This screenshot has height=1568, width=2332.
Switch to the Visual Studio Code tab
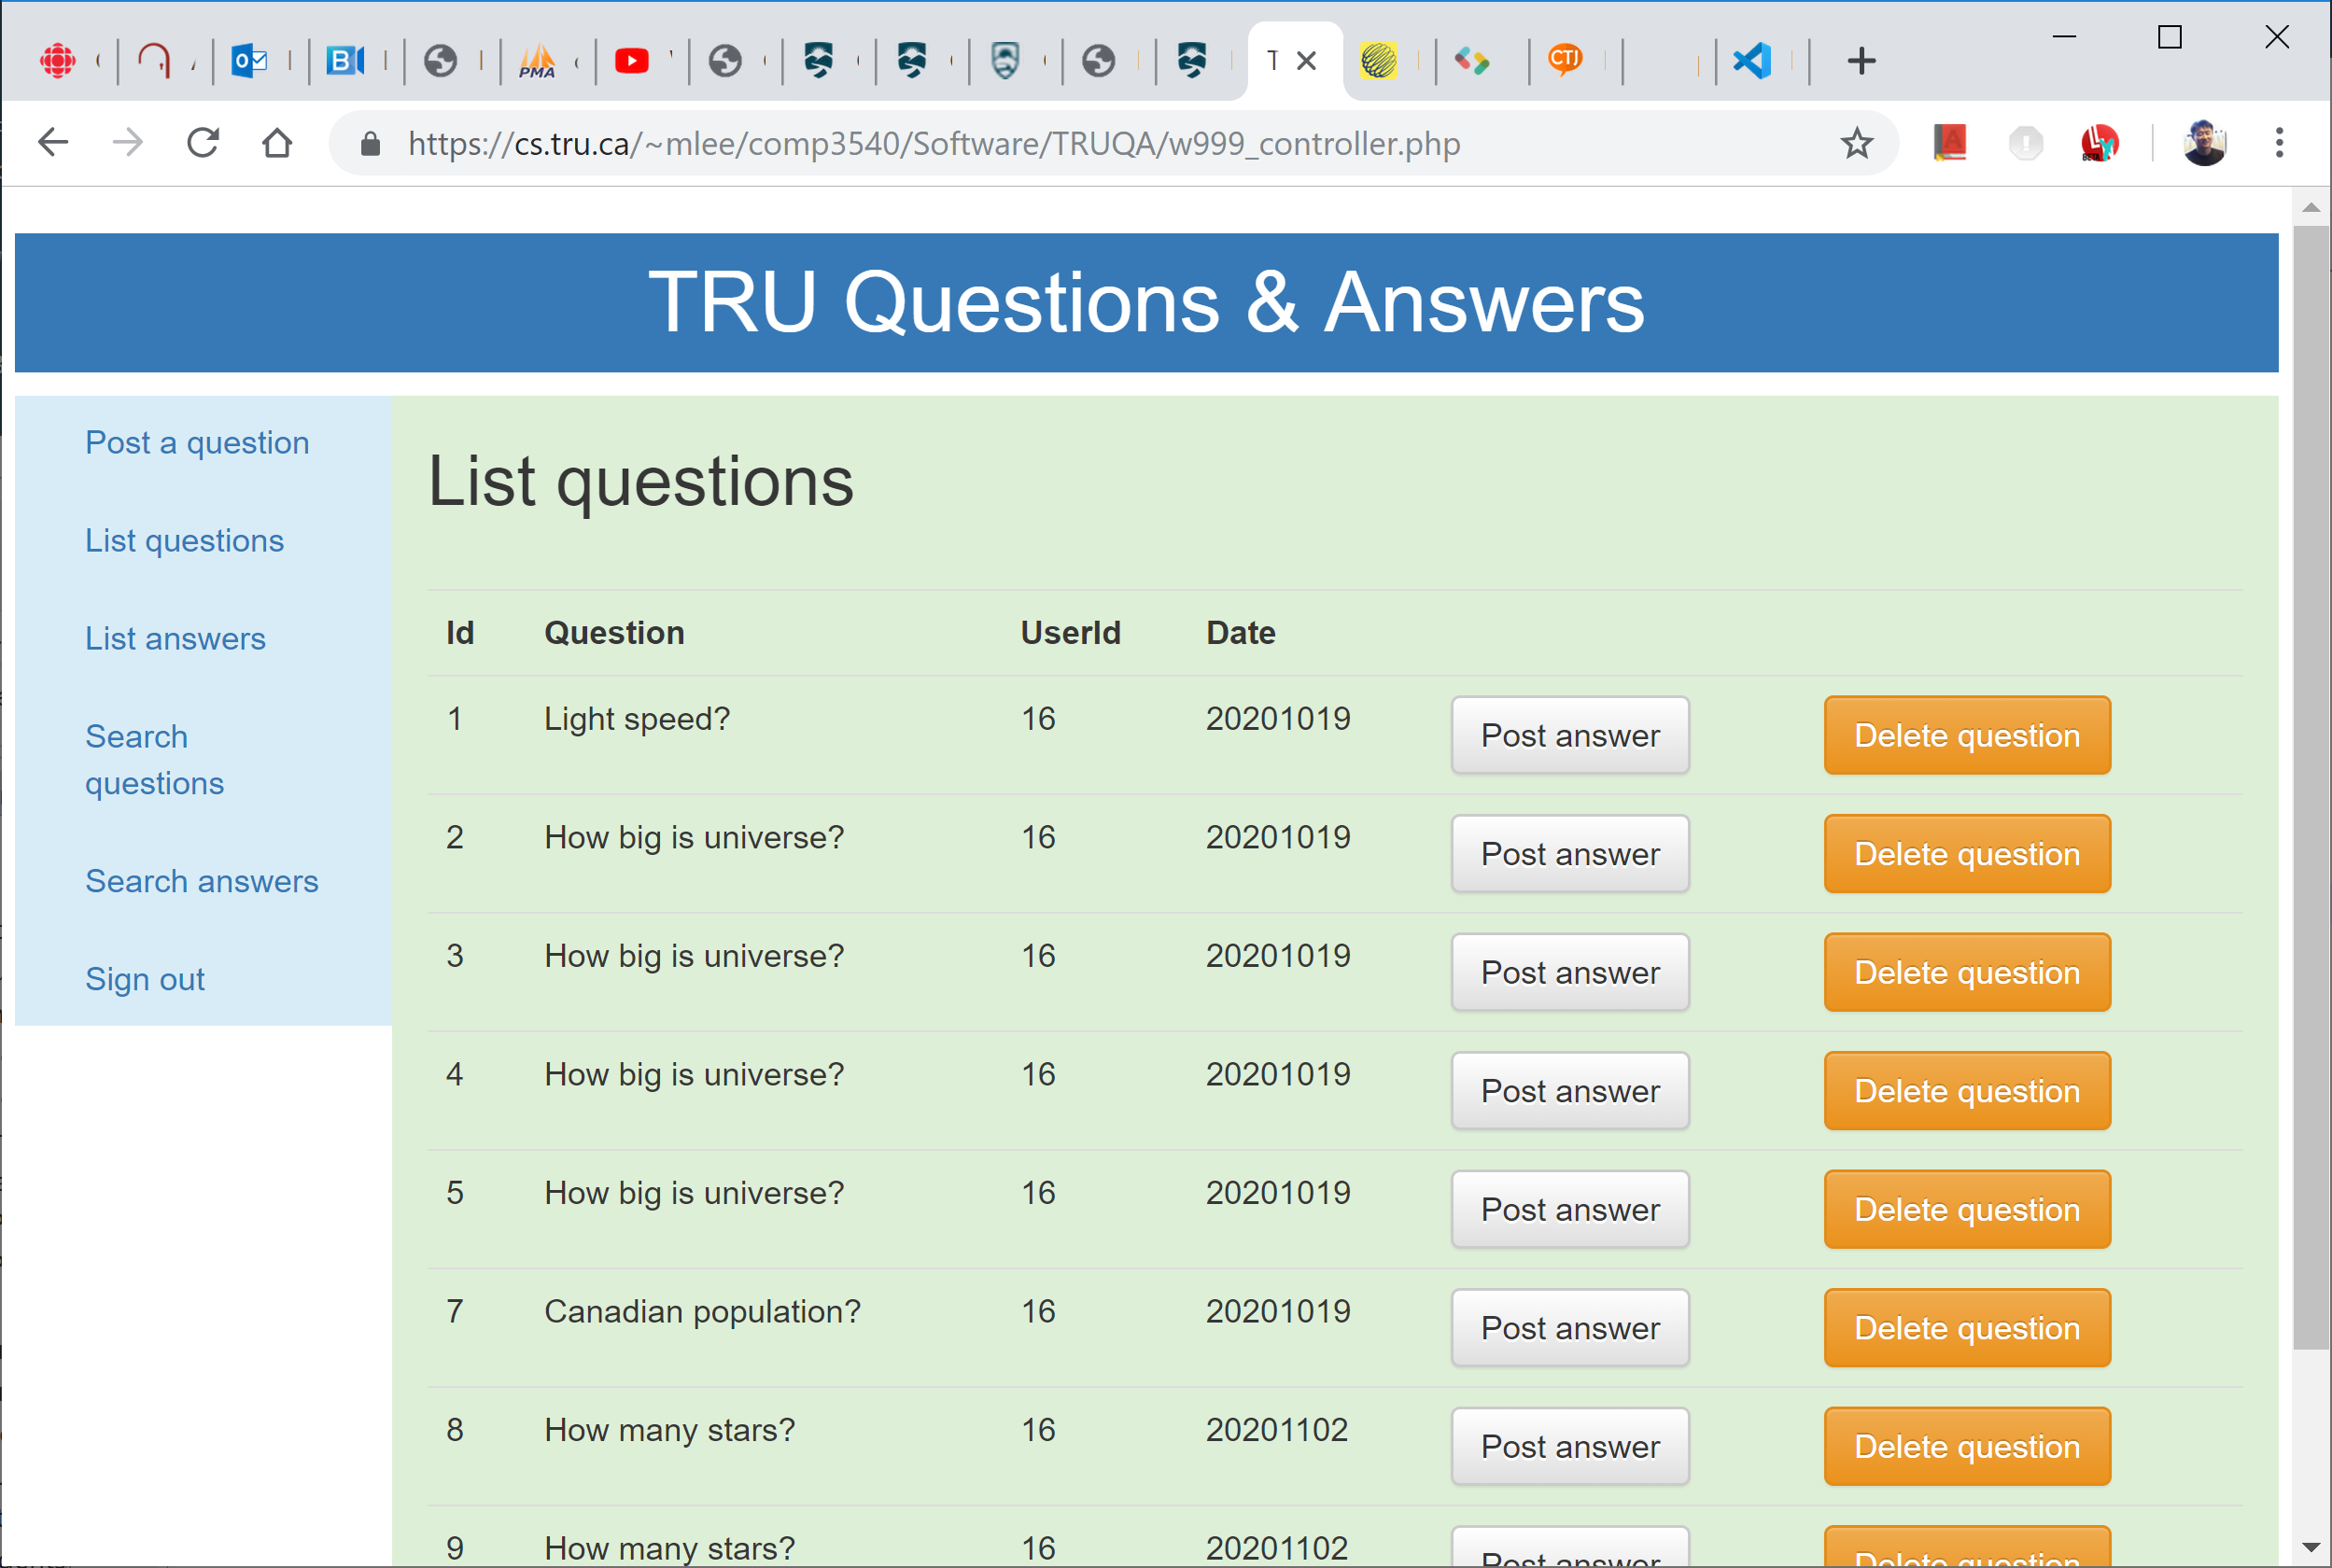1751,61
